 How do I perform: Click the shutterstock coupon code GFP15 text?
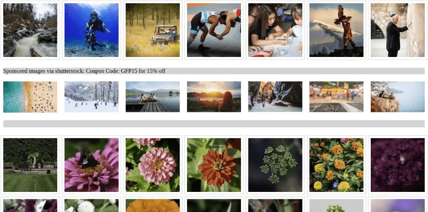[x=84, y=71]
